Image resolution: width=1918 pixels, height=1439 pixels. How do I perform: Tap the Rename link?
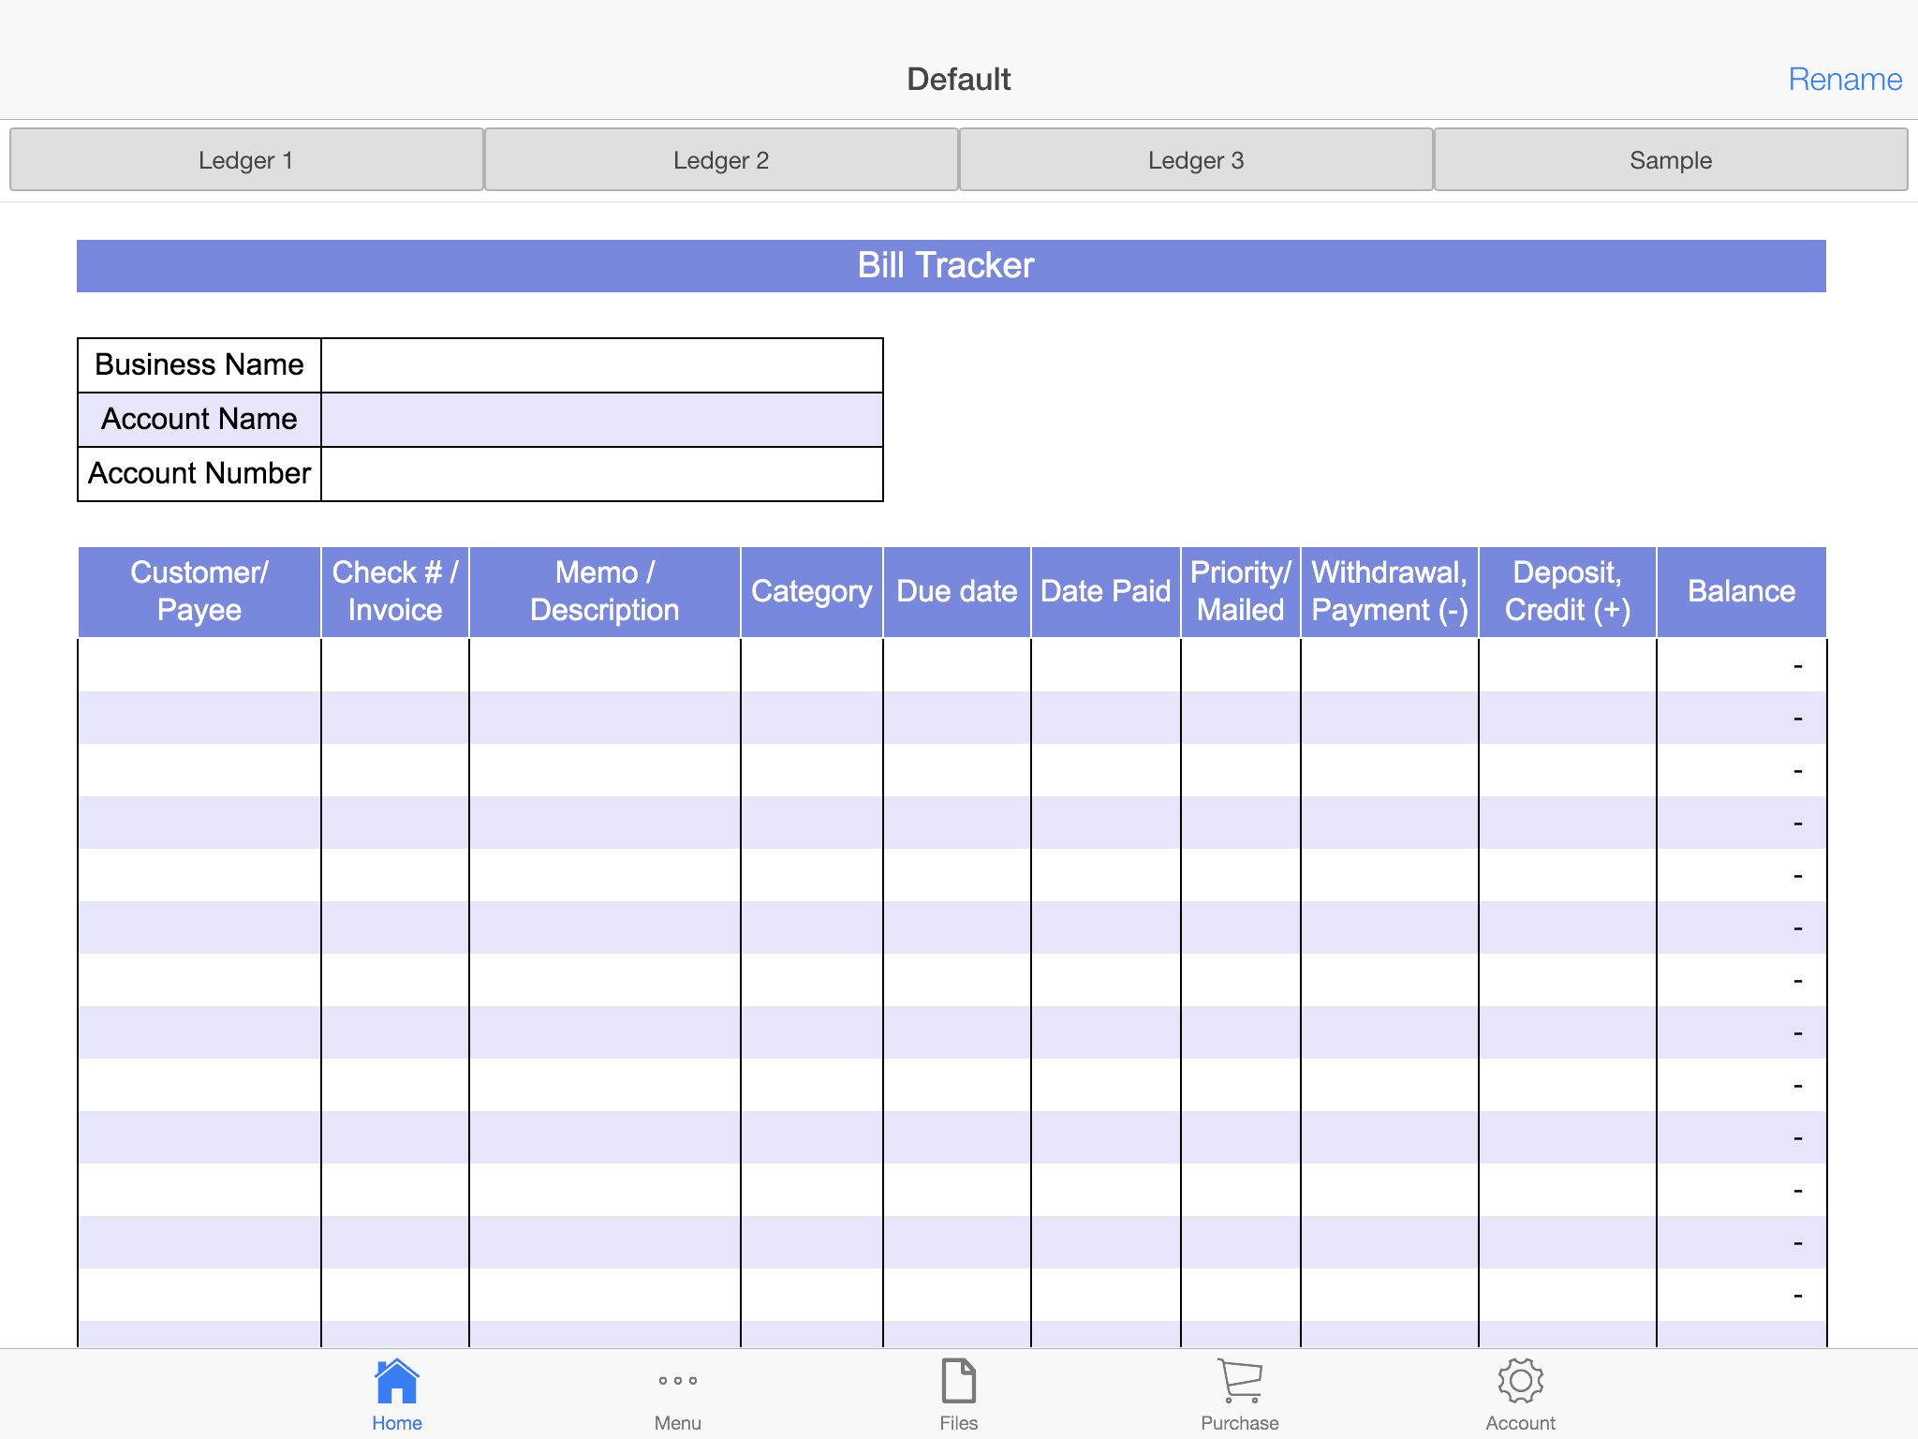[1845, 80]
